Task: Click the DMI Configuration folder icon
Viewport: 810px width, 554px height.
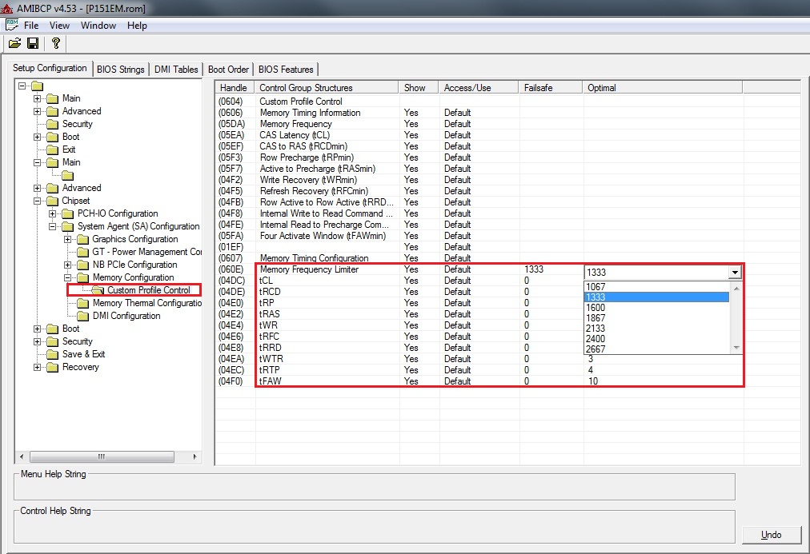Action: (x=83, y=316)
